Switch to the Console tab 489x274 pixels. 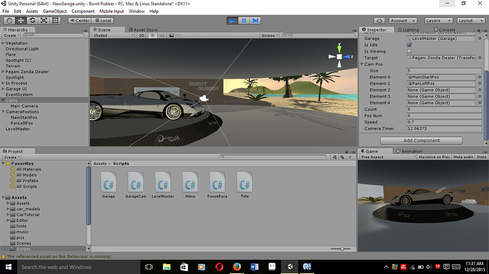click(x=445, y=30)
